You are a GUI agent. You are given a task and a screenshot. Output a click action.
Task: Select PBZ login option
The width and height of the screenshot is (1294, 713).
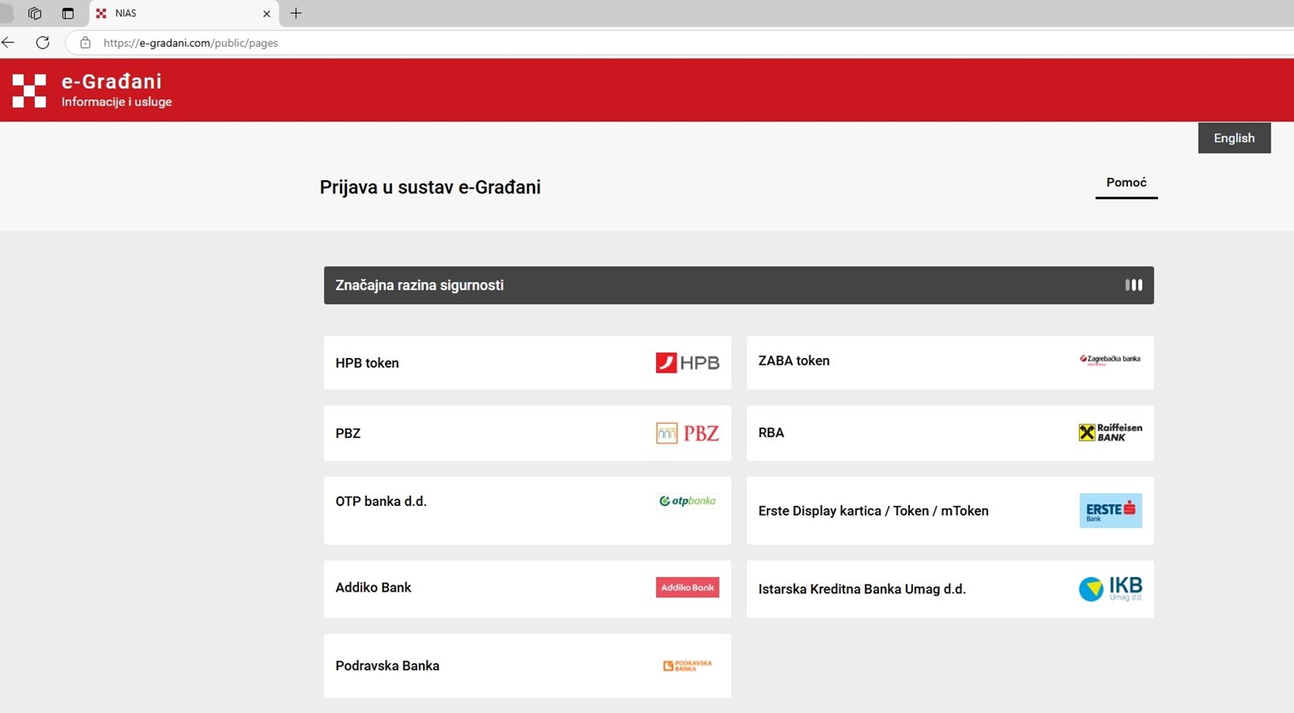point(527,433)
